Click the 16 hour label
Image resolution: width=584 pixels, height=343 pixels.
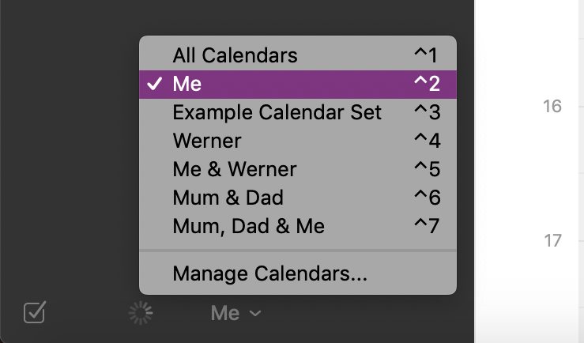pos(552,106)
